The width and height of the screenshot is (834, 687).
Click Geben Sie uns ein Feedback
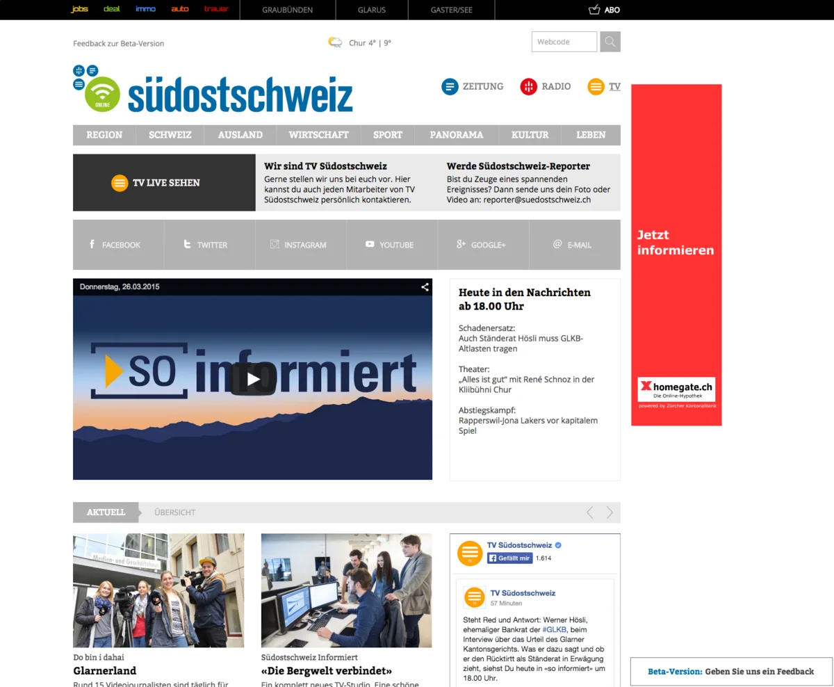click(760, 672)
